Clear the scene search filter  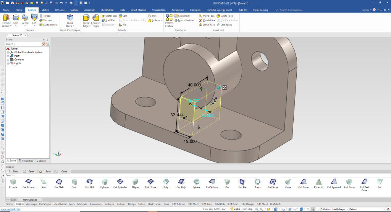point(44,44)
